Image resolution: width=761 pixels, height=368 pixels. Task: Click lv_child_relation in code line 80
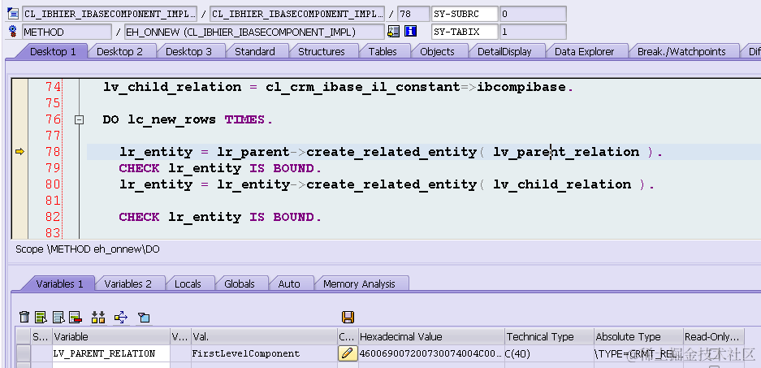(x=562, y=184)
